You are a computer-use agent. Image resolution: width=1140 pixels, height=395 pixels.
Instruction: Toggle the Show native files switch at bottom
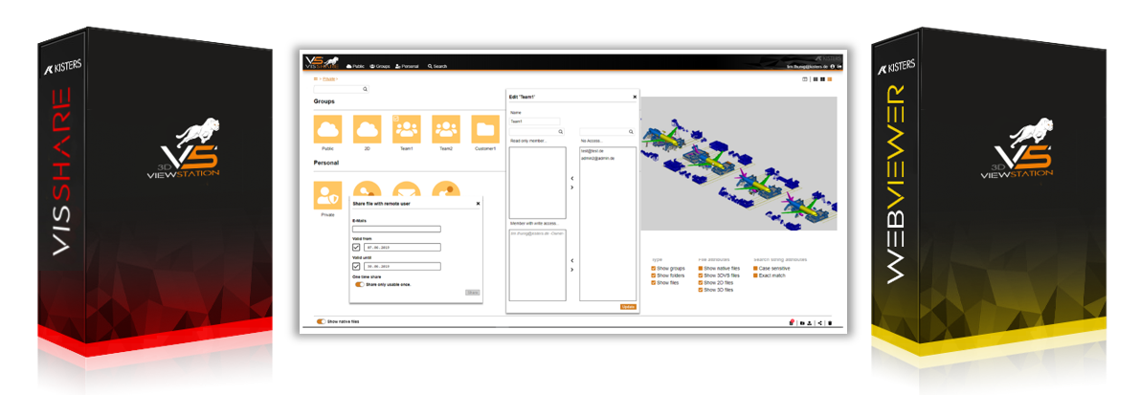click(x=321, y=322)
